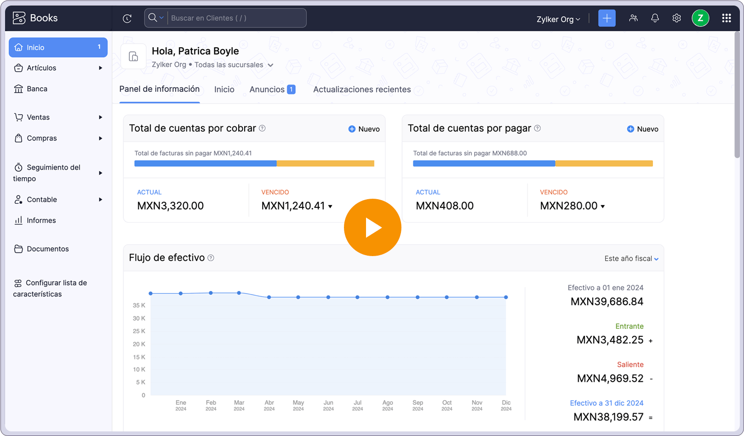Click the unpaid invoices progress bar
Viewport: 744px width, 436px height.
[253, 163]
